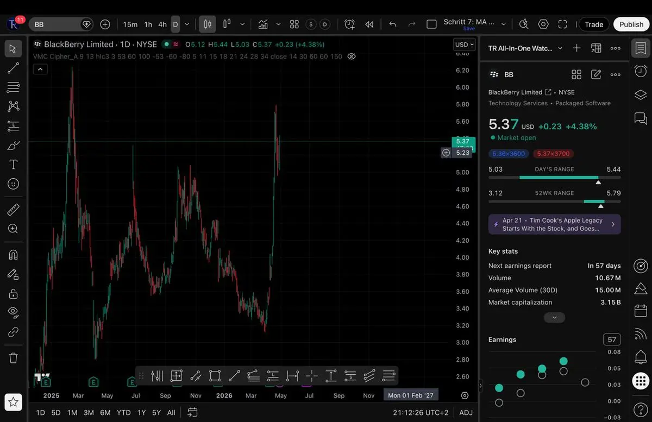
Task: Expand chart type dropdown arrow
Action: [242, 24]
